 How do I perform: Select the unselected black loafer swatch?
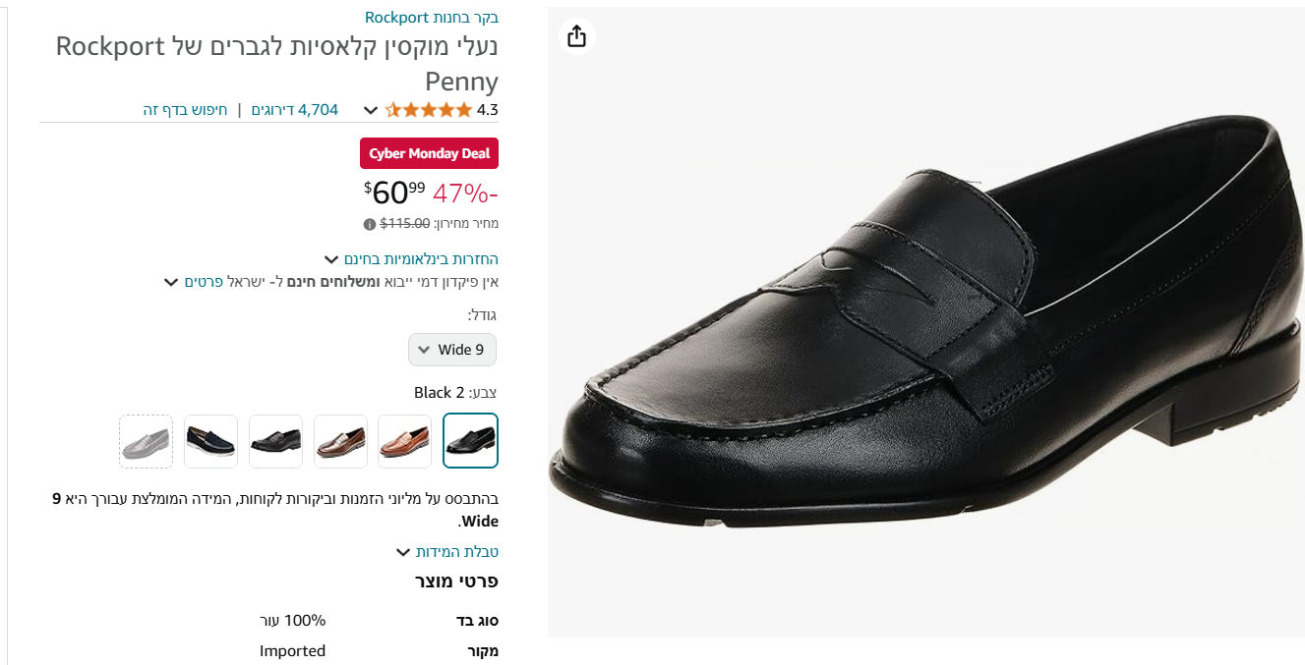[275, 441]
